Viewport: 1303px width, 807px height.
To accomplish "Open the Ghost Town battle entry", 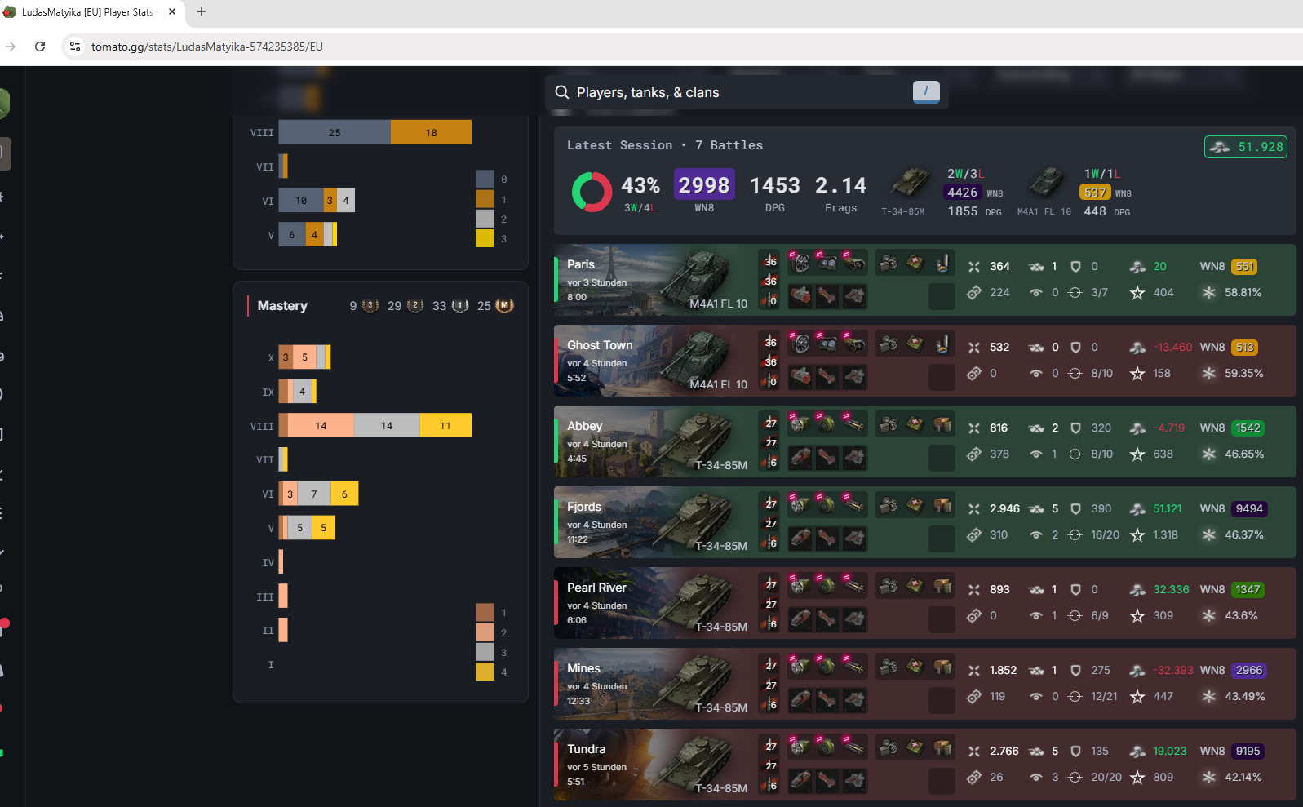I will click(924, 361).
